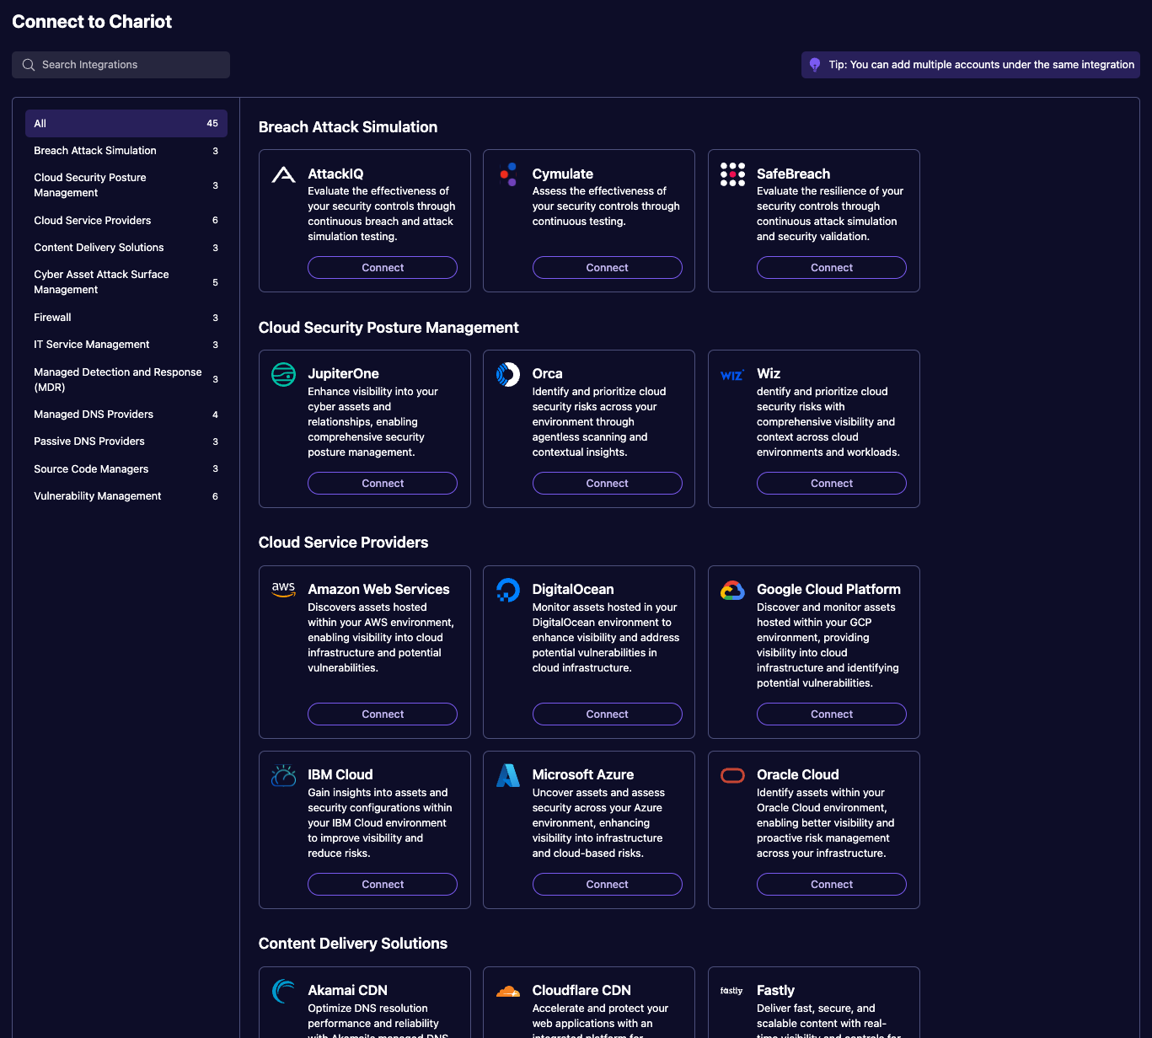Select Managed Detection and Response (MDR)
Viewport: 1152px width, 1038px height.
pos(126,379)
